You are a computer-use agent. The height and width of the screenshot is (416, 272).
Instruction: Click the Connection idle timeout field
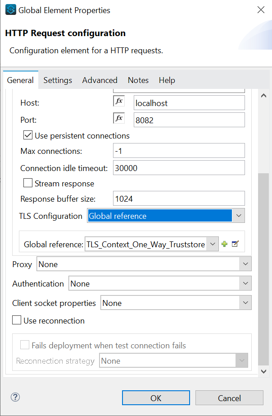tap(179, 168)
